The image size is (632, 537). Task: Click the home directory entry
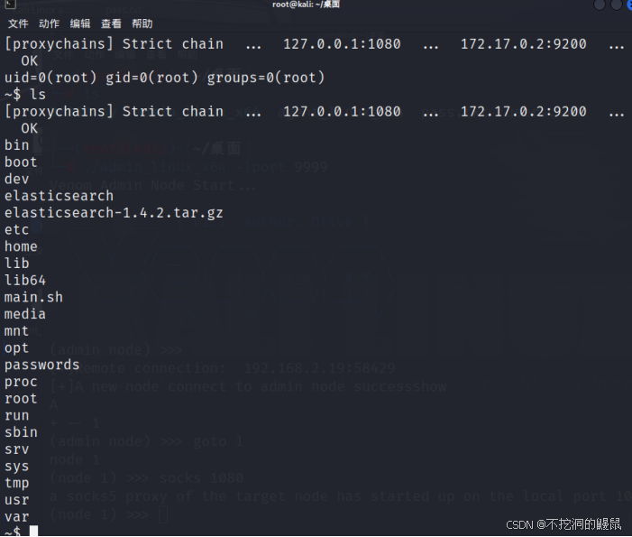pos(21,246)
